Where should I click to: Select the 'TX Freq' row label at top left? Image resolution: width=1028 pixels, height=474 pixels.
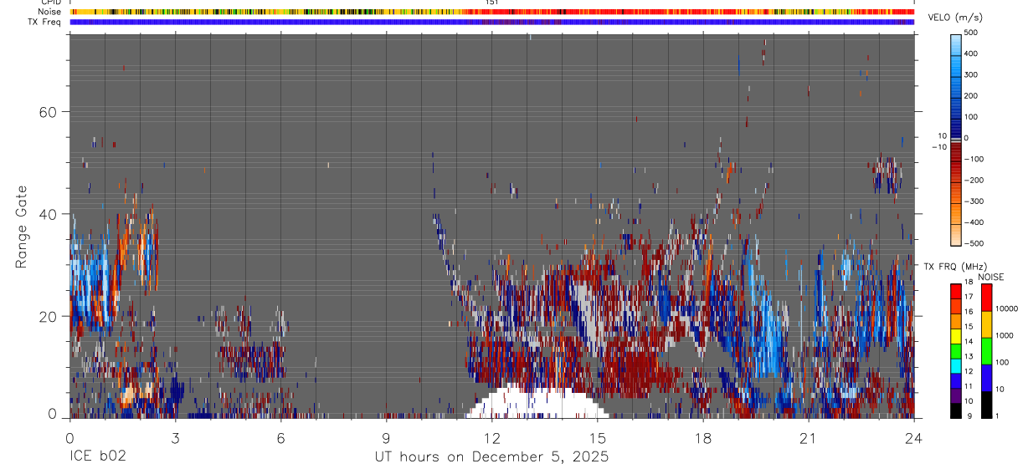coord(45,22)
